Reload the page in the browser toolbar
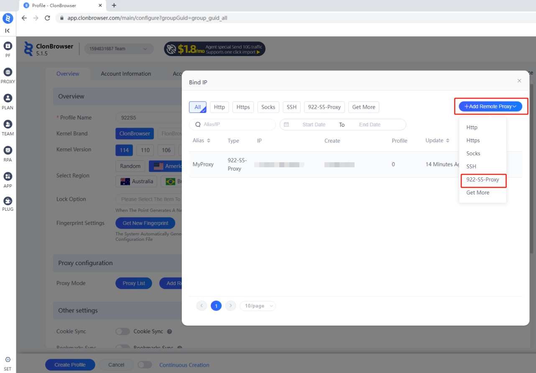 (x=47, y=18)
